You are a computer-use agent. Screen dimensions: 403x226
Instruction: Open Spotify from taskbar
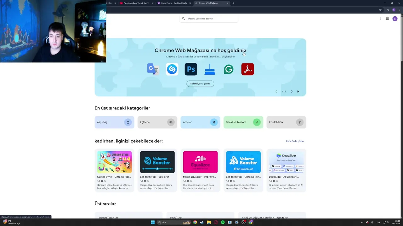click(223, 222)
